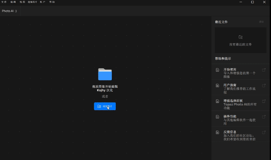
Task: Click document icon beside 开始使用
Action: point(218,70)
